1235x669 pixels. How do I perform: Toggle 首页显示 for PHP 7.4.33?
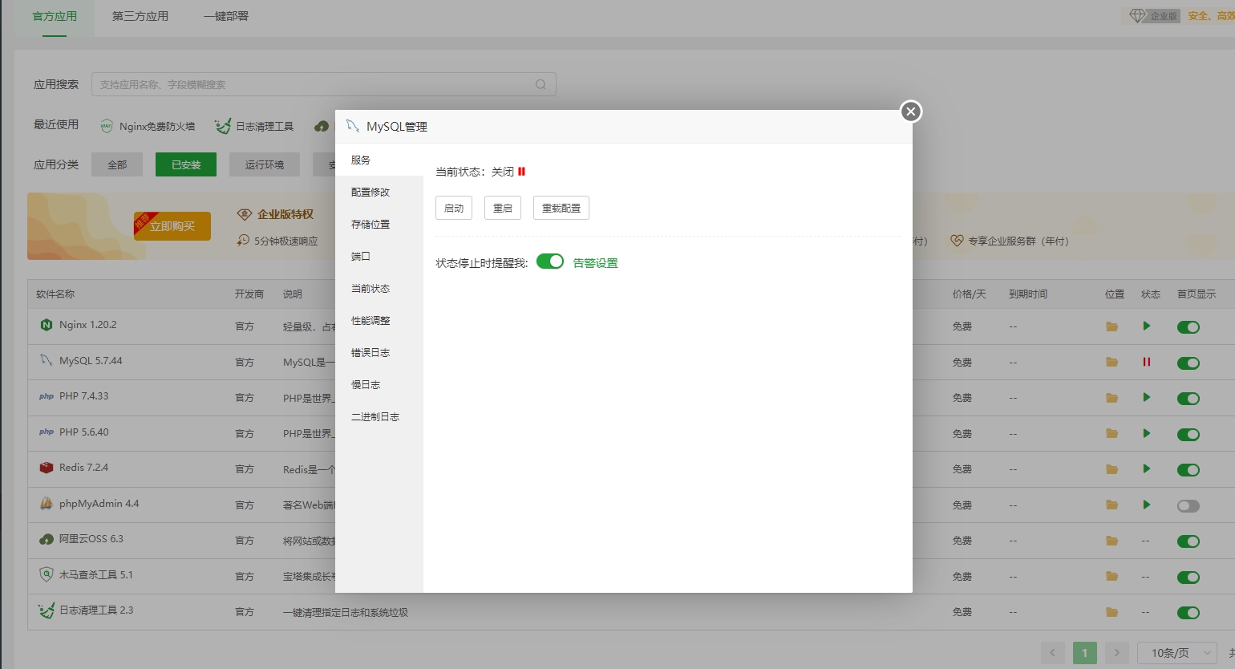click(x=1188, y=399)
